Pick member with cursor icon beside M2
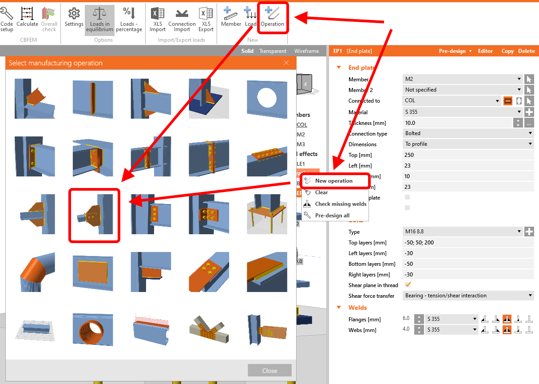Image resolution: width=539 pixels, height=384 pixels. (x=529, y=79)
